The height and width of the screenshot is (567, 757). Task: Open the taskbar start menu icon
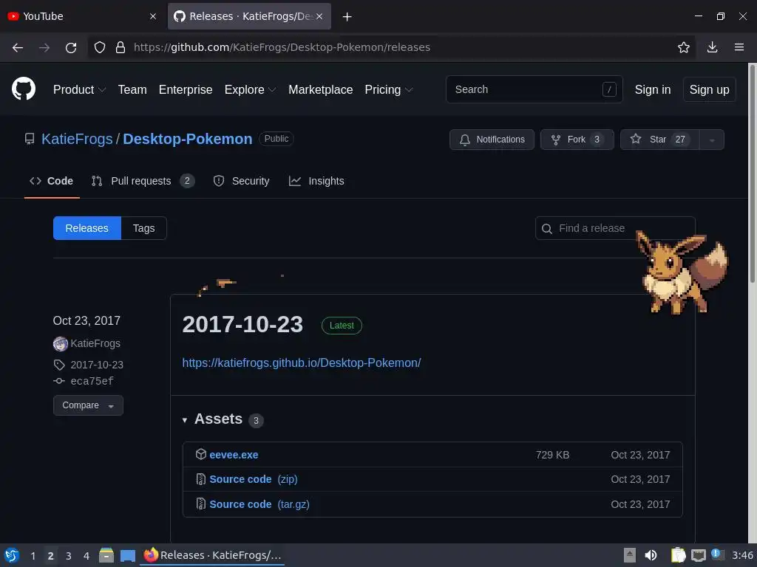[x=12, y=555]
